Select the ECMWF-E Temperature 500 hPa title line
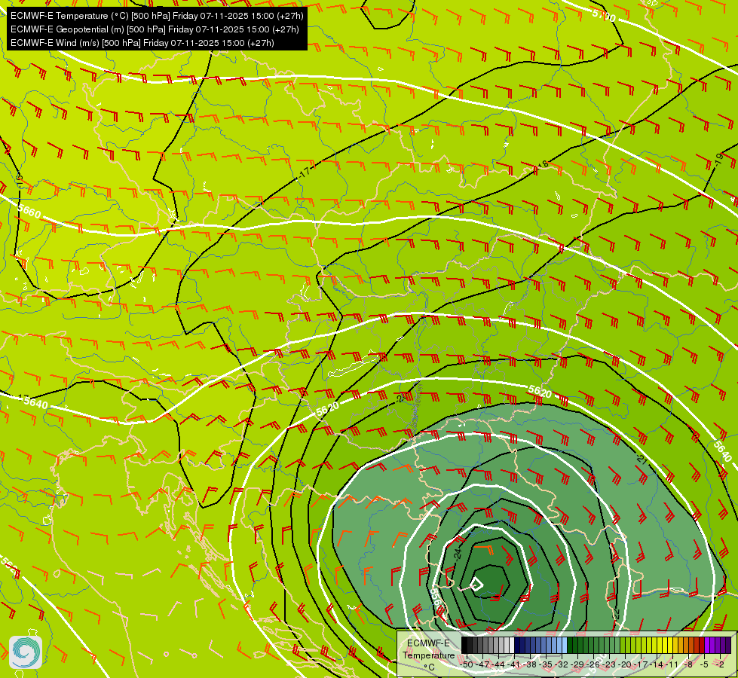Image resolution: width=738 pixels, height=678 pixels. tap(157, 16)
